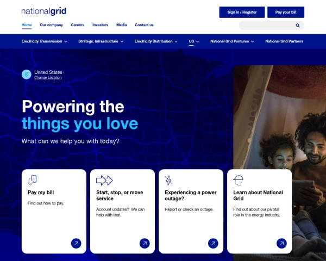Screen dimensions: 326x261
Task: Open the Our company page
Action: coord(52,25)
